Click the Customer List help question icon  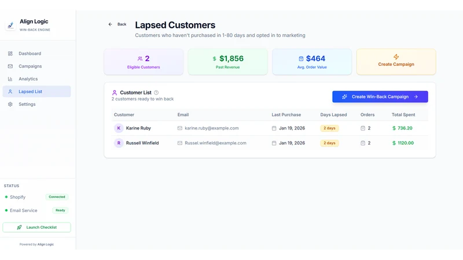(156, 92)
